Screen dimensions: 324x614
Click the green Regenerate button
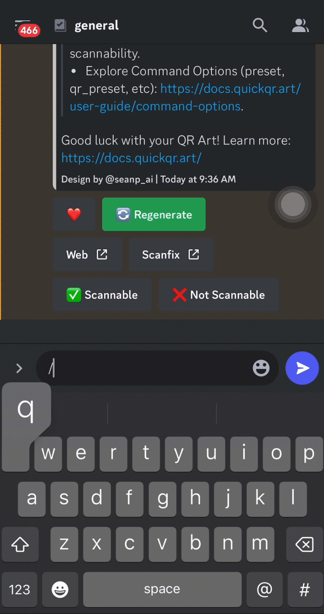154,214
